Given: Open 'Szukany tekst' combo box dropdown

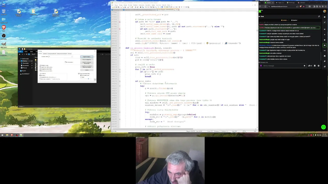Looking at the screenshot, I should click(x=72, y=57).
